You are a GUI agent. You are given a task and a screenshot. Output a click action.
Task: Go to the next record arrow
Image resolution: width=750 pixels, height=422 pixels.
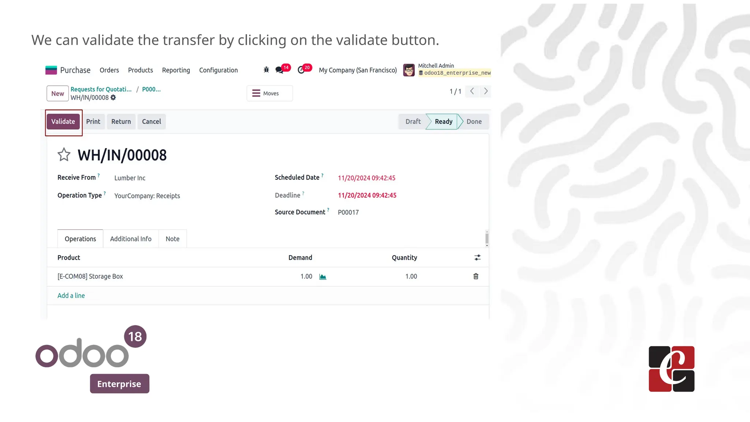point(486,91)
